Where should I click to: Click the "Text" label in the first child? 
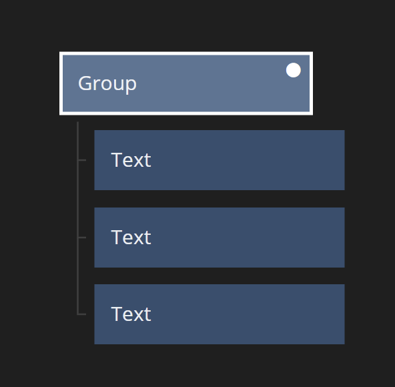click(x=131, y=160)
